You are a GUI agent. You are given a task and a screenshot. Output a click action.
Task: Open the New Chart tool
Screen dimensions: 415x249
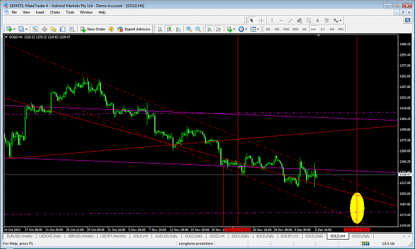pos(9,29)
